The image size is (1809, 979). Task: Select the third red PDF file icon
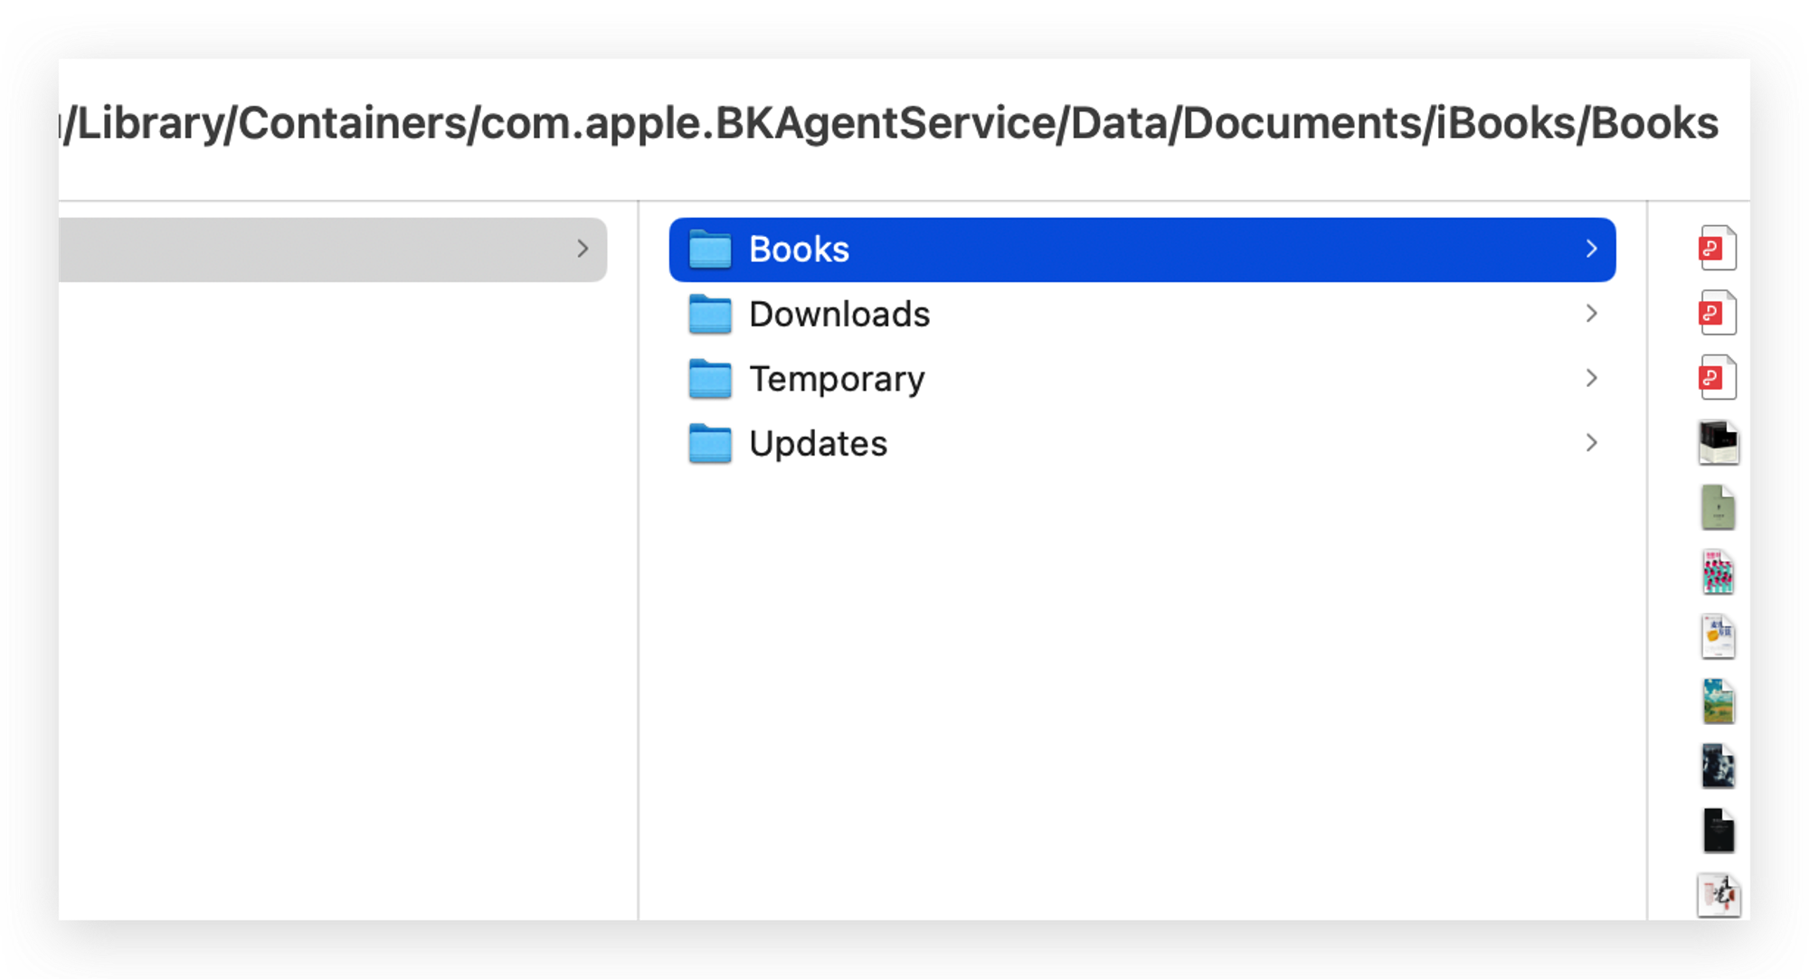tap(1717, 378)
